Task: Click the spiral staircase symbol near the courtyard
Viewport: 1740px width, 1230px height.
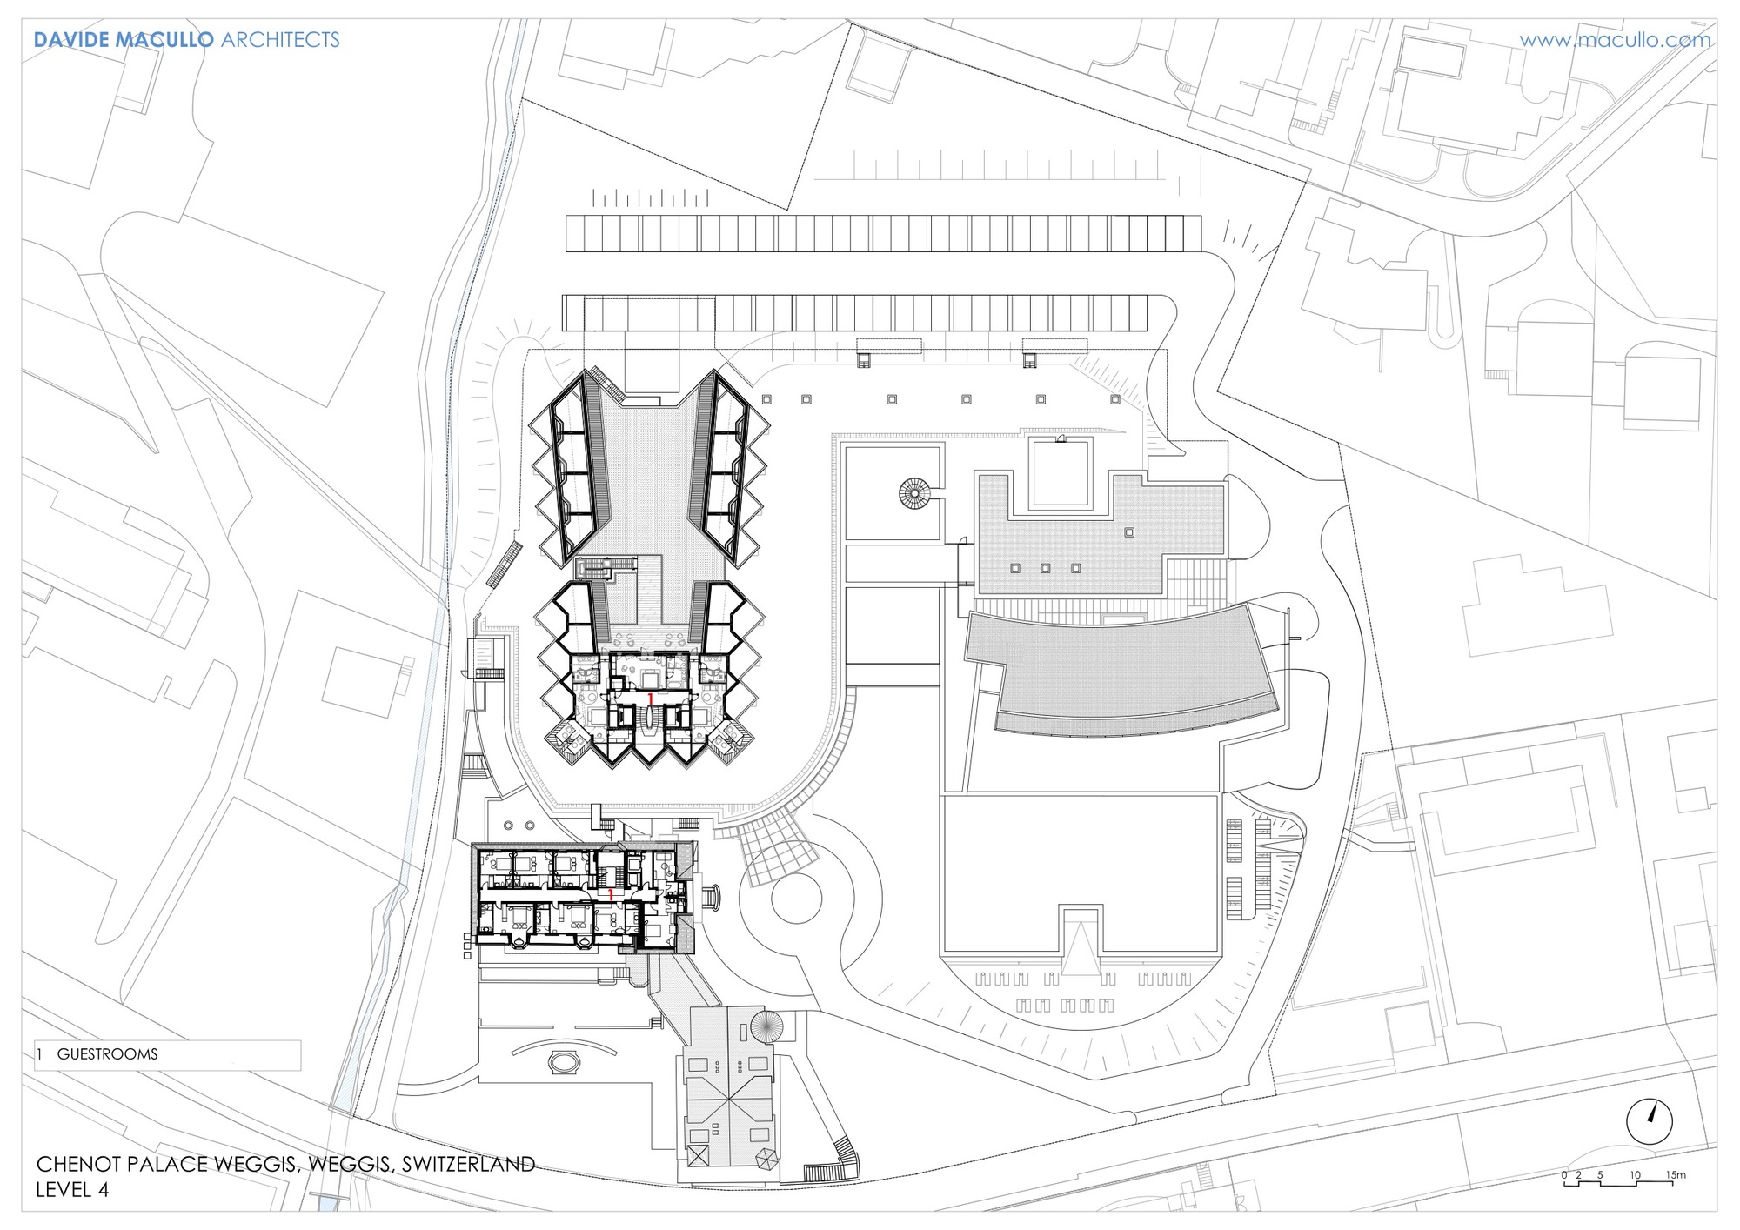Action: [914, 494]
